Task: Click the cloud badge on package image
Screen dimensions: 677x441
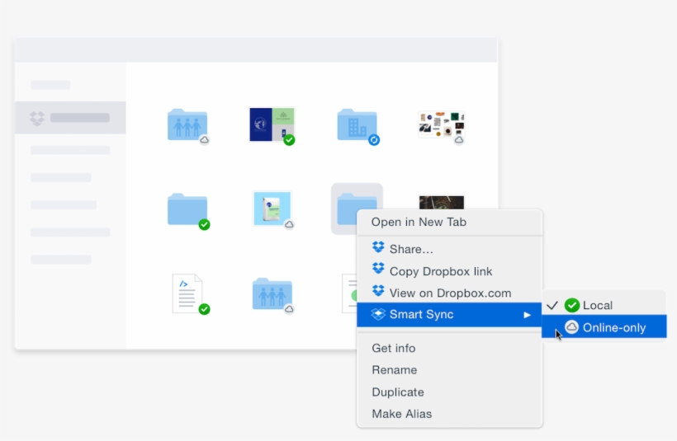Action: tap(289, 224)
